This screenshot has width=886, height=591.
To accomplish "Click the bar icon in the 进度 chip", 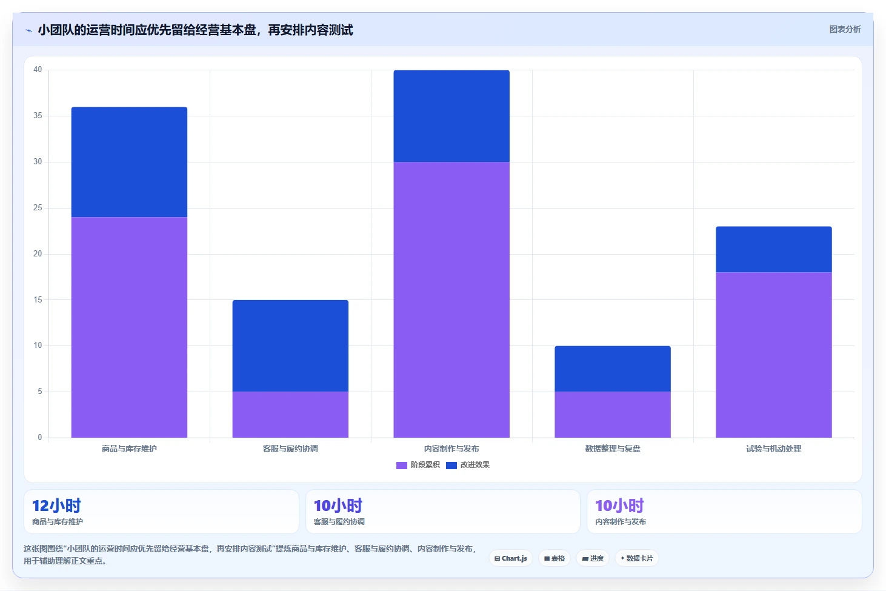I will click(585, 558).
